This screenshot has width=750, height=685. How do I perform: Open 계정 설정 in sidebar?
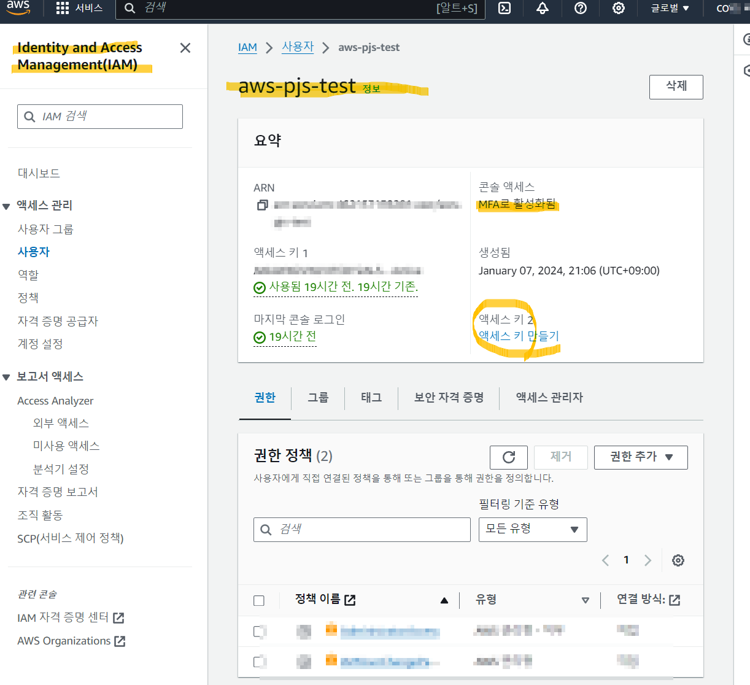click(40, 344)
